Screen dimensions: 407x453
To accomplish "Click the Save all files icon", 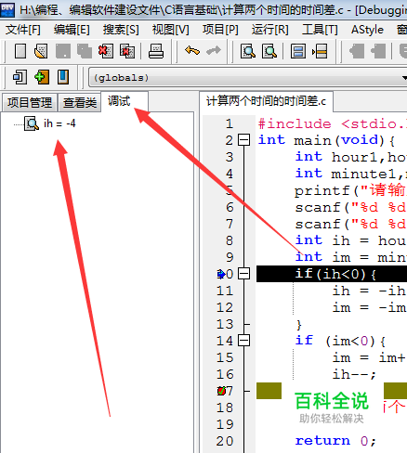I will point(85,51).
